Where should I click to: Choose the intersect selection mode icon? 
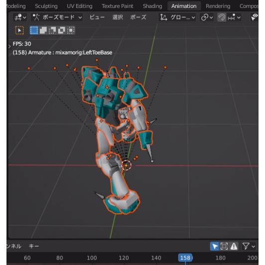point(71,30)
